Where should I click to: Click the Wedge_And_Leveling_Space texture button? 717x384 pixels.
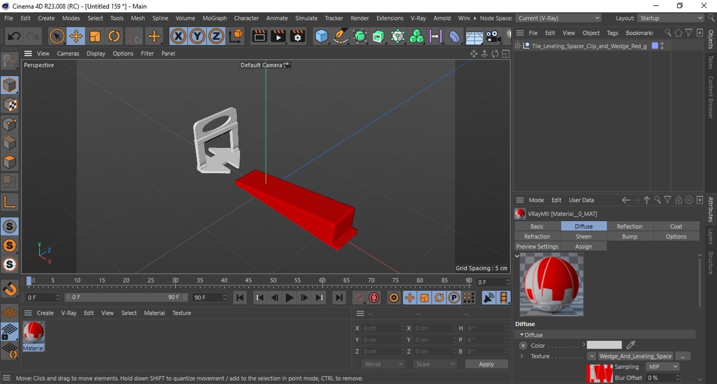pyautogui.click(x=636, y=356)
